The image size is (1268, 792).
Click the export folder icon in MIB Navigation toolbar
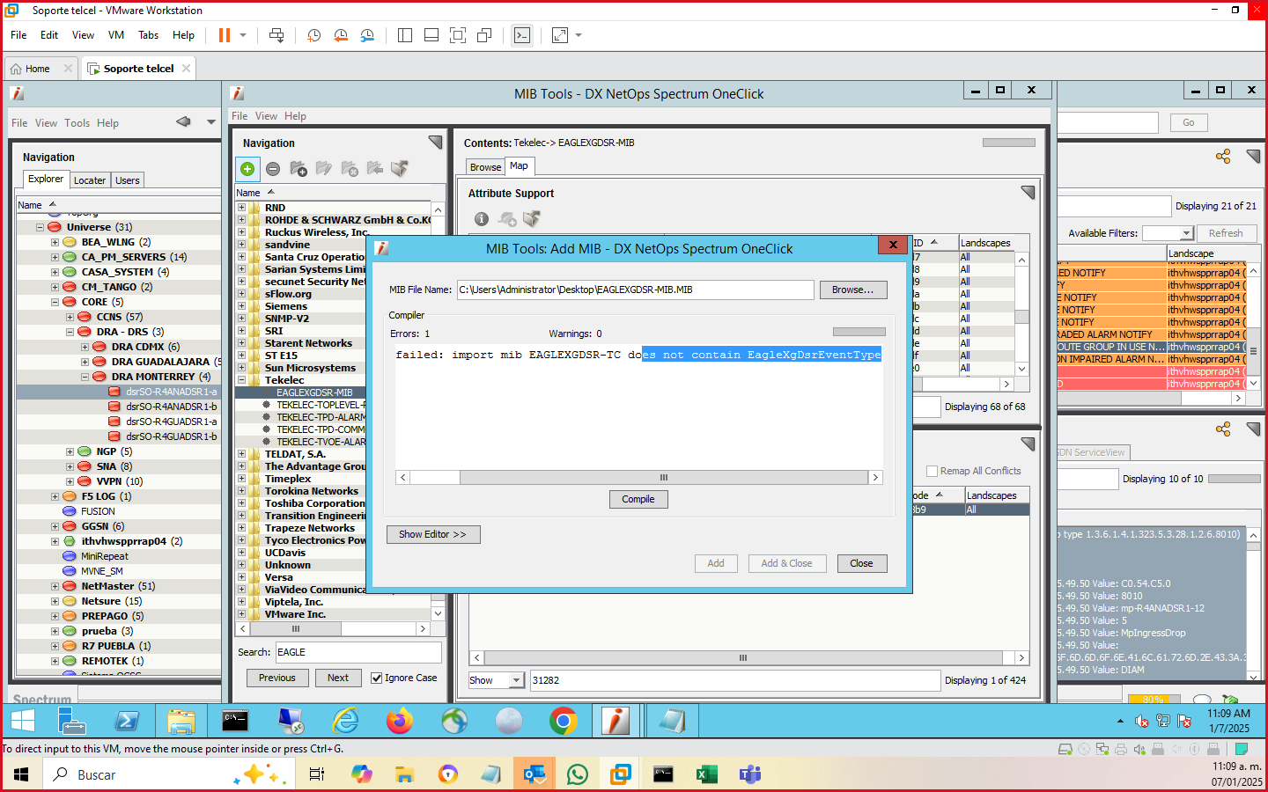[x=400, y=169]
